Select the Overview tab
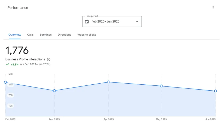The height and width of the screenshot is (125, 223). tap(15, 35)
